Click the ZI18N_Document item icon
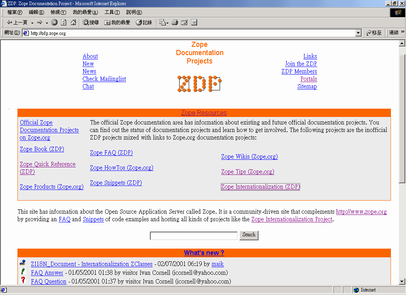This screenshot has height=295, width=406. pos(23,262)
